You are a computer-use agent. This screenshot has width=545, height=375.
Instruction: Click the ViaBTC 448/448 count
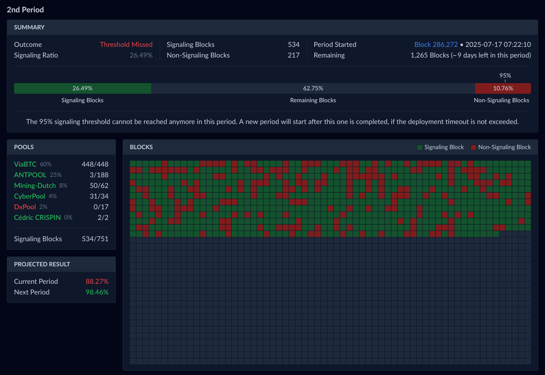95,164
